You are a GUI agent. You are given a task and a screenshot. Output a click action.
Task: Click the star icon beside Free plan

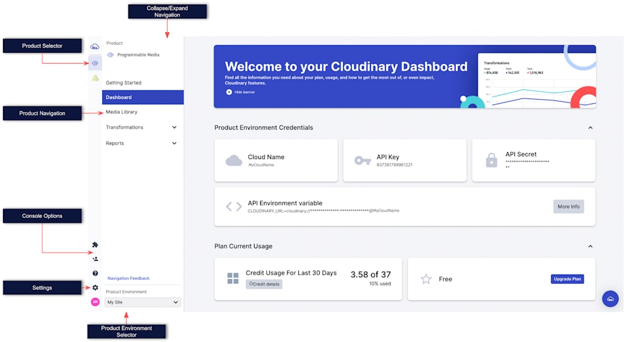coord(426,279)
